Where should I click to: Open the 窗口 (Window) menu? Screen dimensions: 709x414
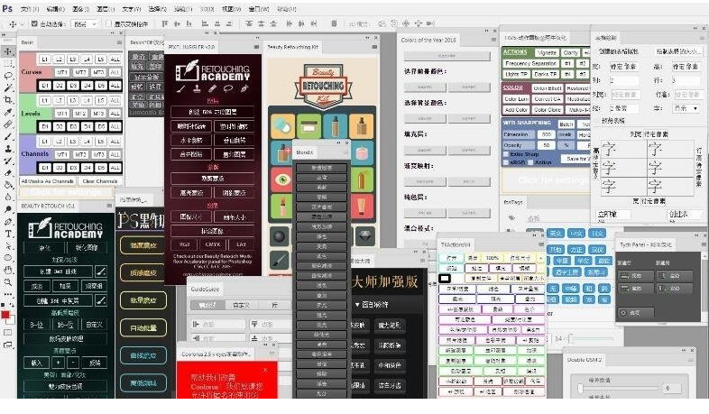pos(259,9)
